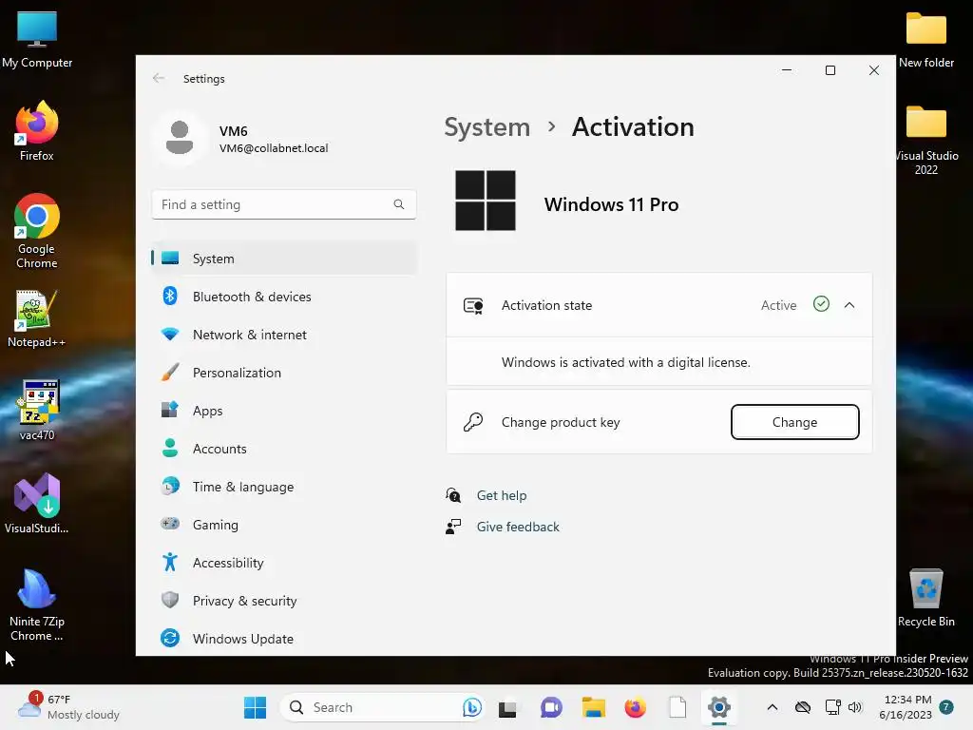Select the New folder desktop icon
The width and height of the screenshot is (973, 730).
tap(926, 40)
